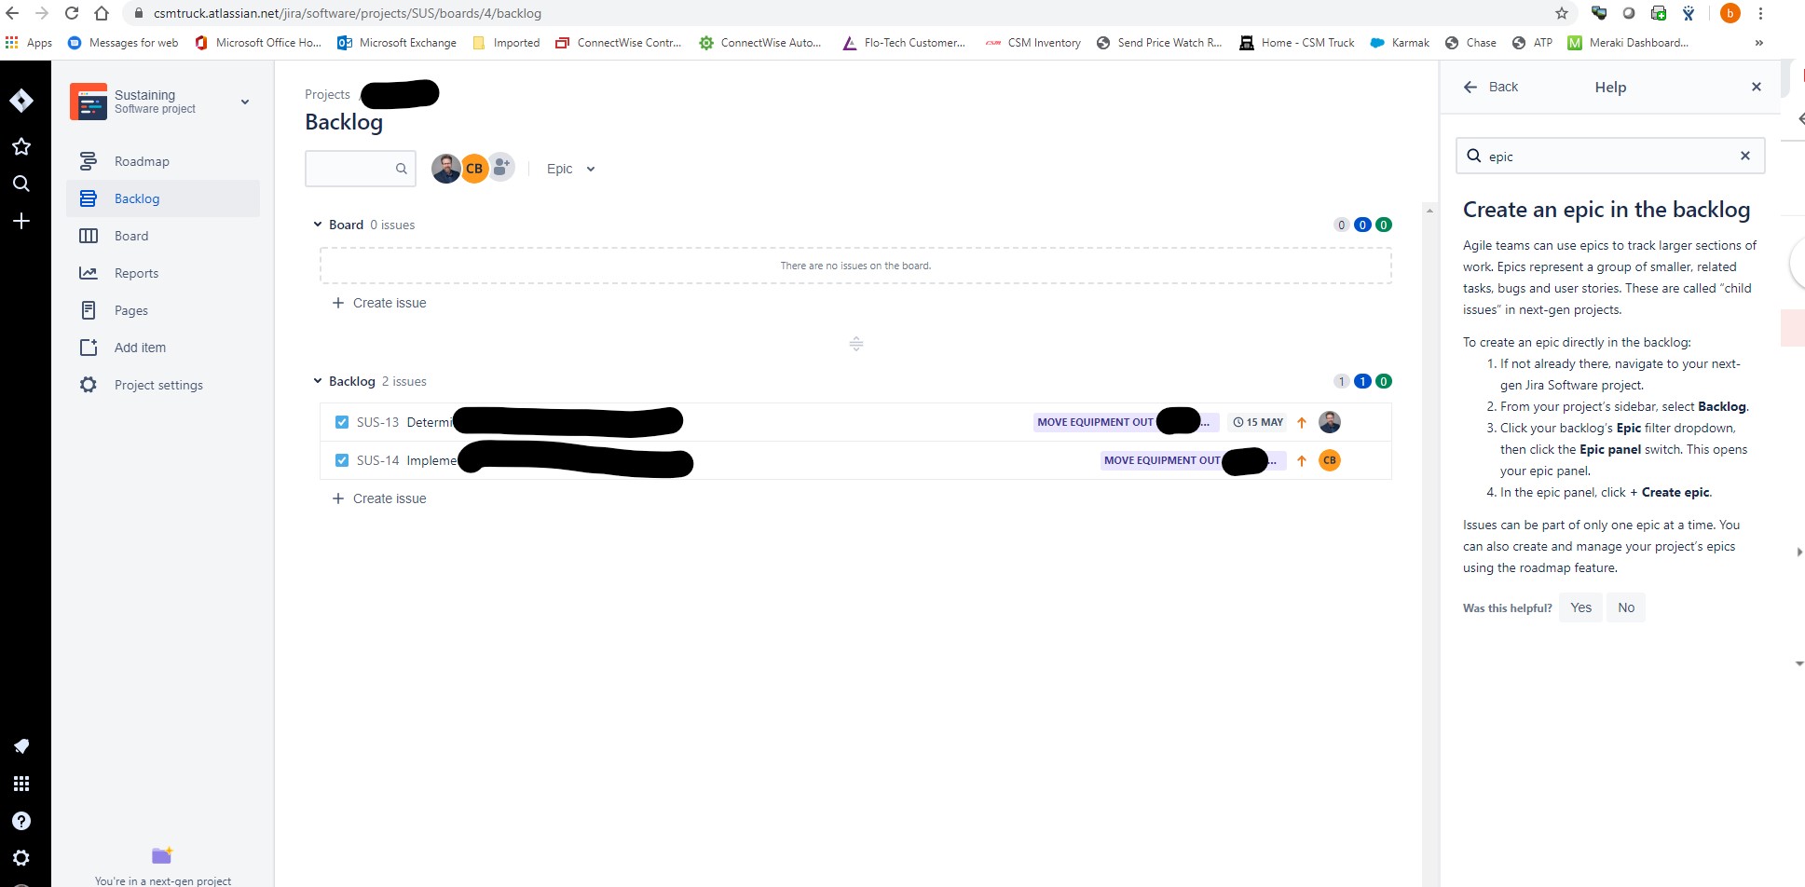Open Pages in the project sidebar

tap(163, 310)
